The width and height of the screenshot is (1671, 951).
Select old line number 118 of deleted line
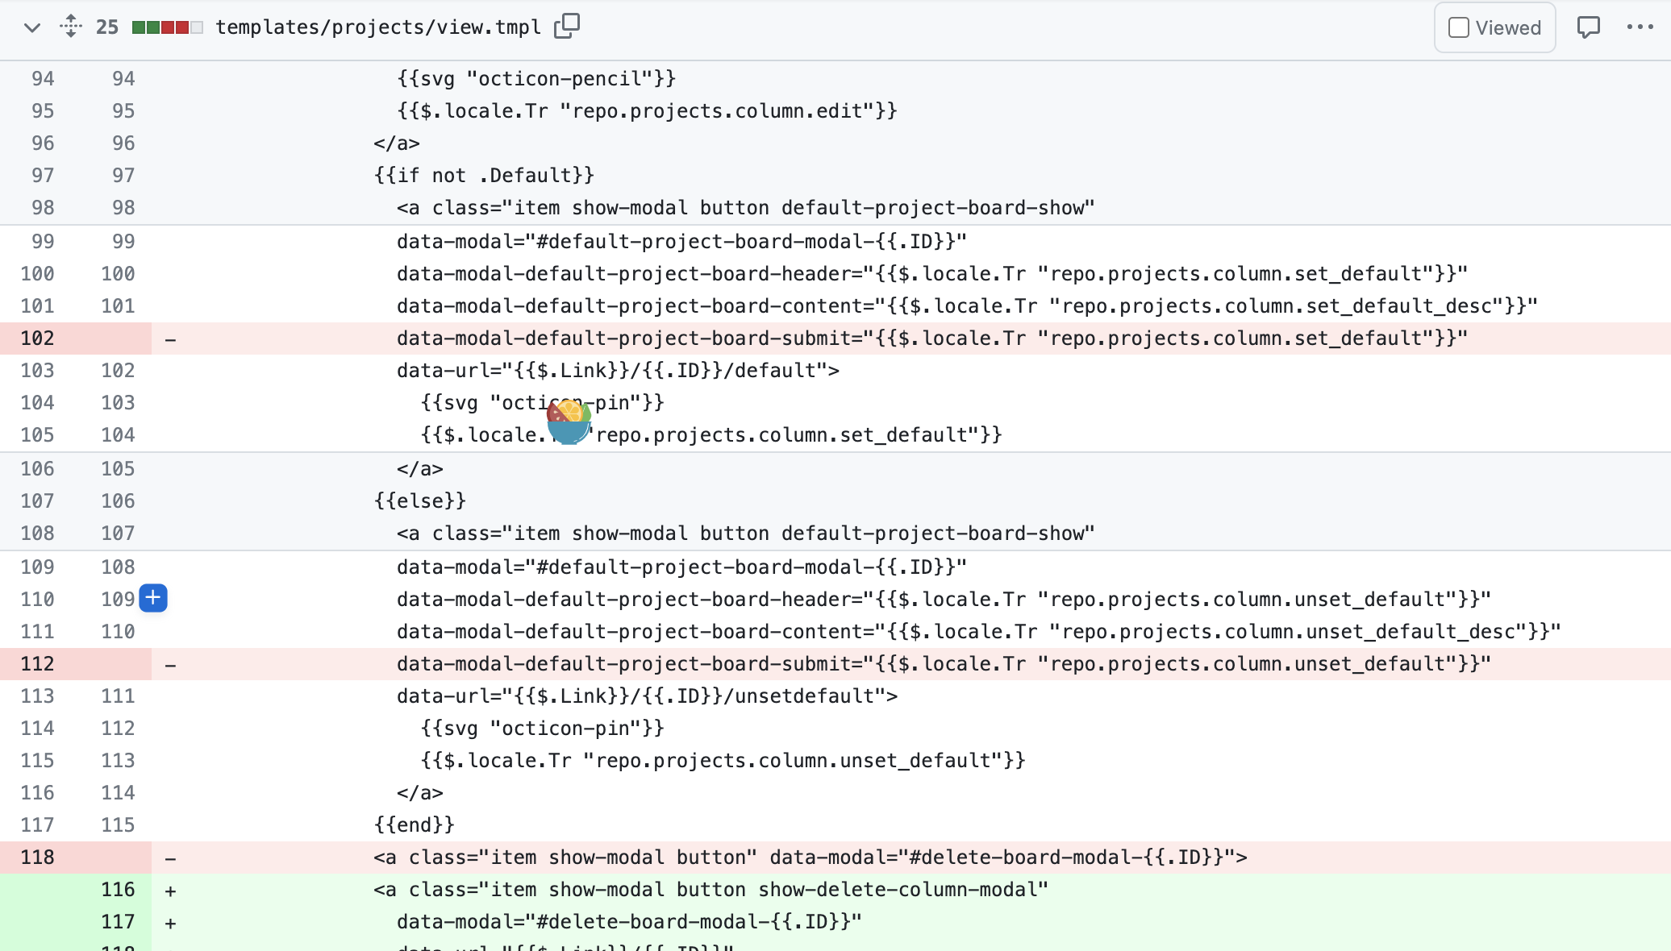coord(37,858)
